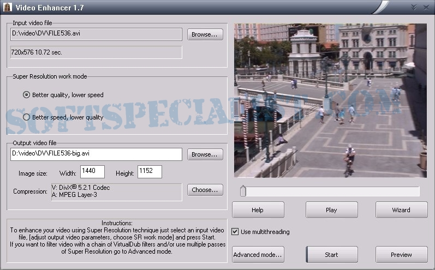Screen dimensions: 435x270
Task: Close the Video Enhancer window
Action: 427,7
